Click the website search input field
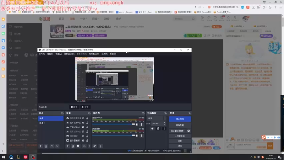Image resolution: width=284 pixels, height=160 pixels. click(x=182, y=19)
